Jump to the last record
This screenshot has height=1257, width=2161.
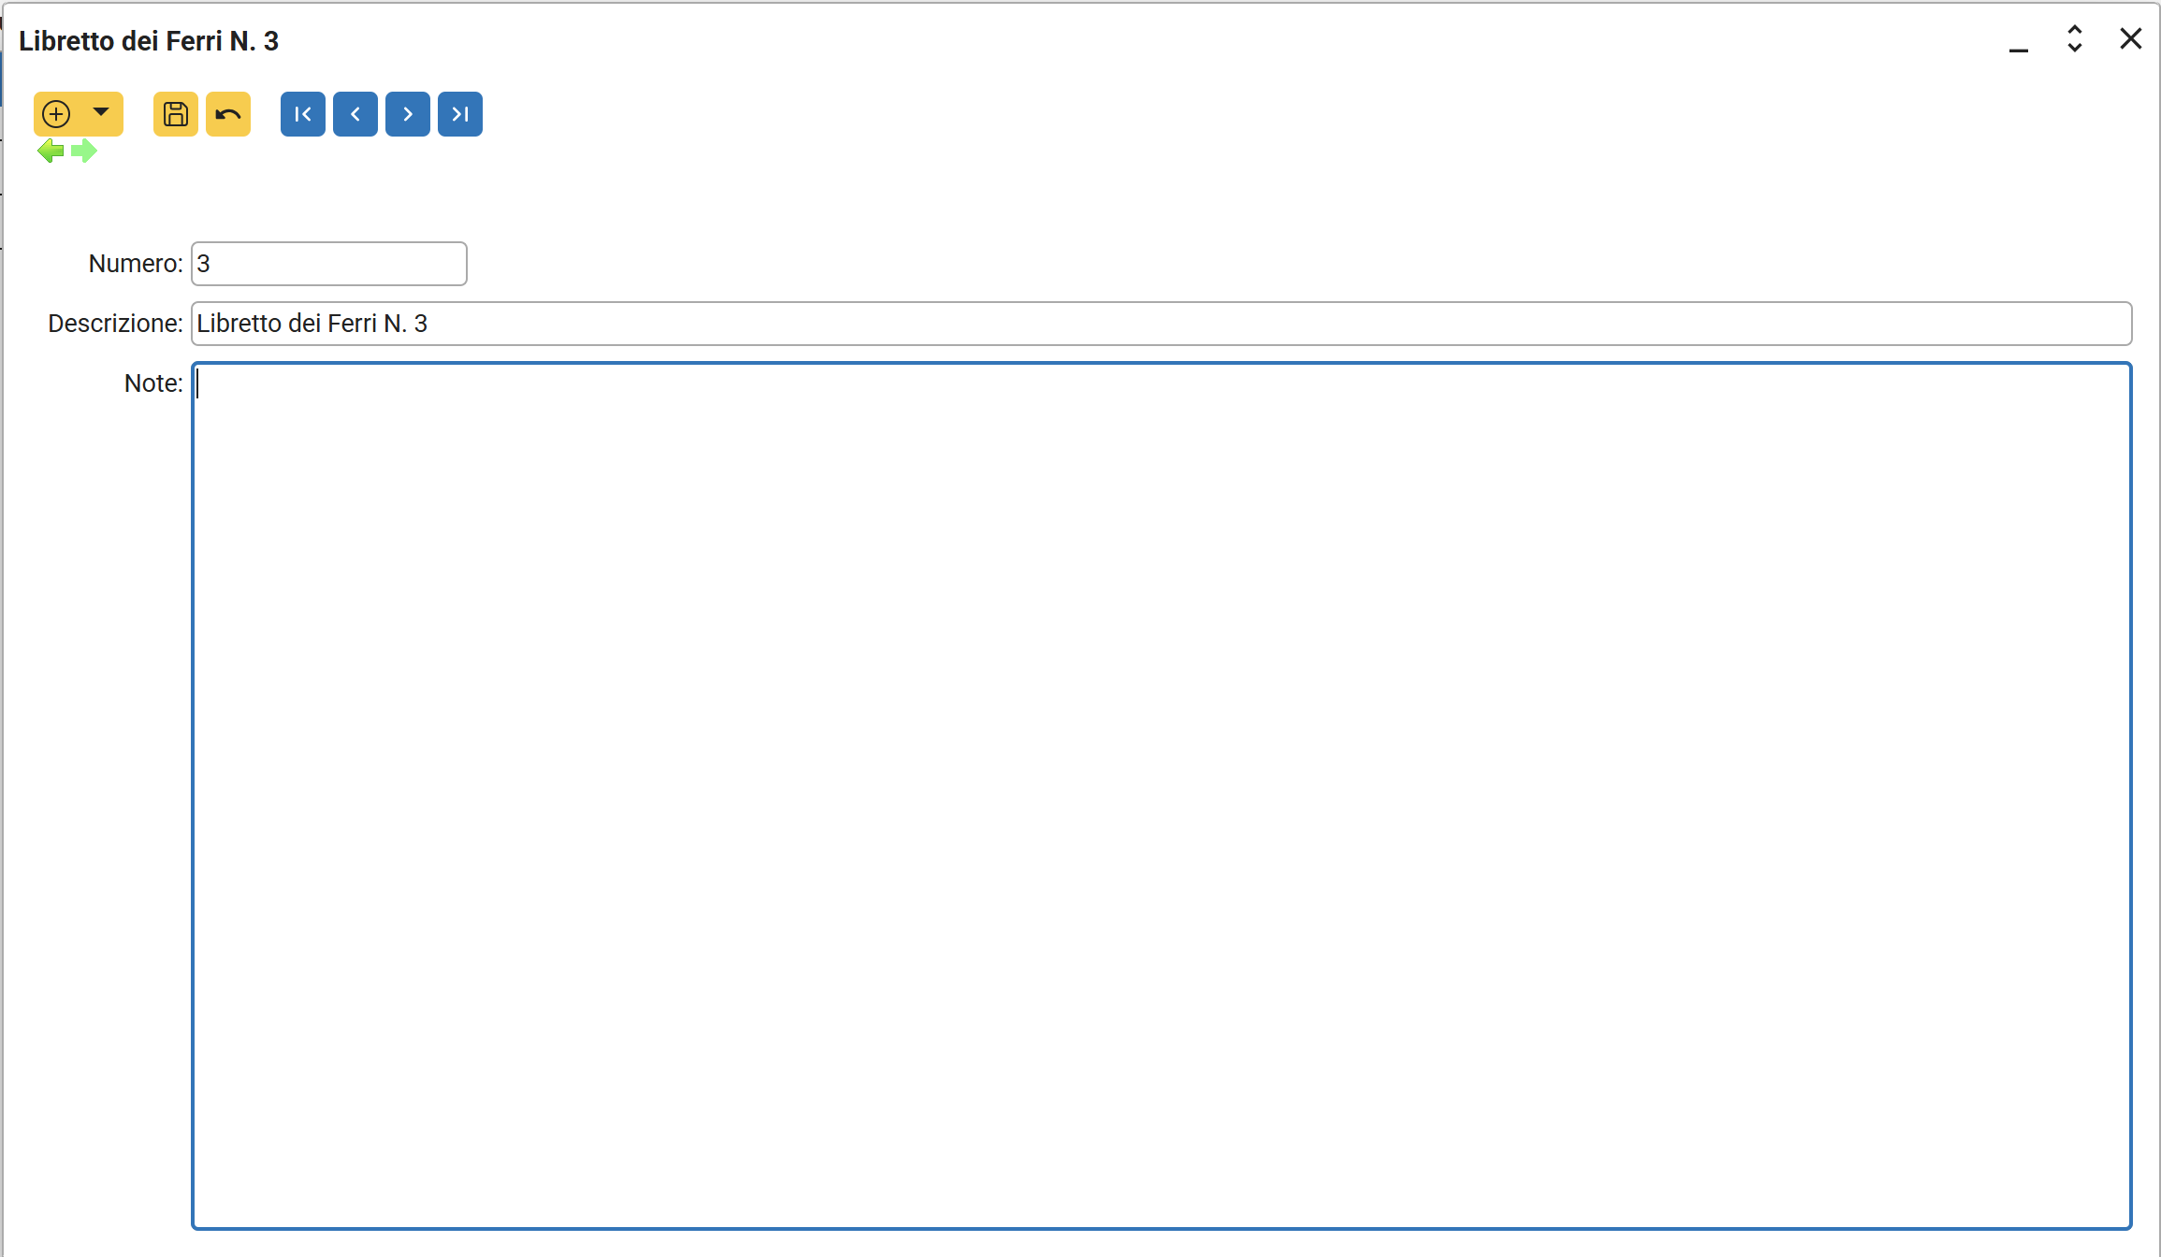460,114
